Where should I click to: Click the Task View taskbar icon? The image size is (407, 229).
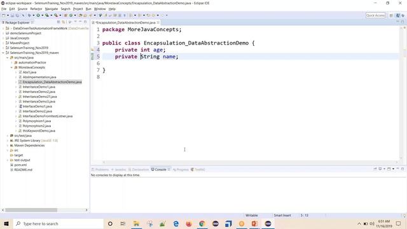(123, 223)
